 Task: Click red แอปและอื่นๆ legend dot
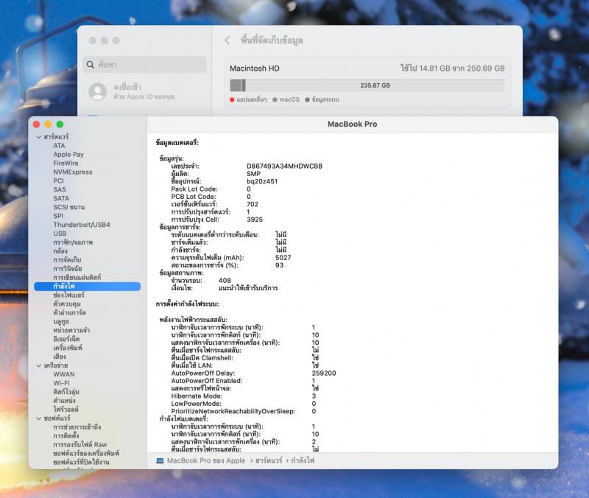(232, 99)
